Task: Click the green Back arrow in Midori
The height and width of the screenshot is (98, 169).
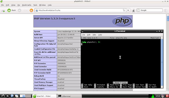Action: click(9, 10)
